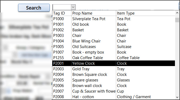
Task: Select Blue Wing Chair item
Action: [x=114, y=41]
